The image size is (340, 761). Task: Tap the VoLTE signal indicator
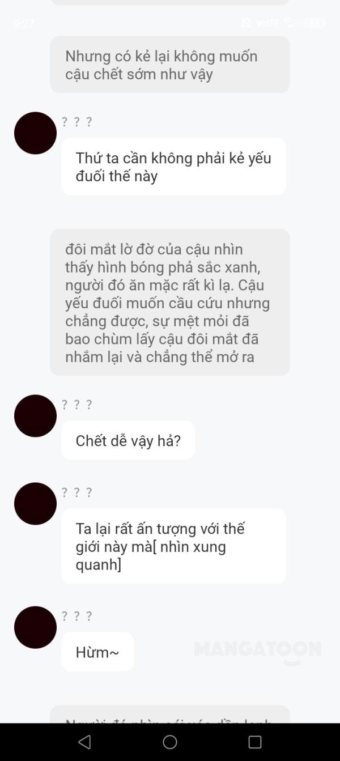(x=267, y=23)
